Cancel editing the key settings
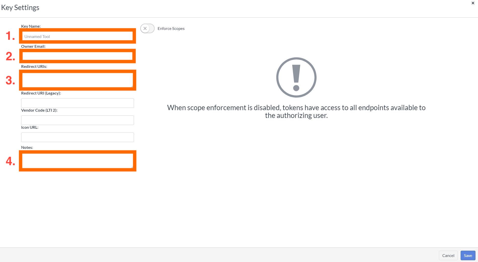Viewport: 478px width, 262px height. click(448, 255)
